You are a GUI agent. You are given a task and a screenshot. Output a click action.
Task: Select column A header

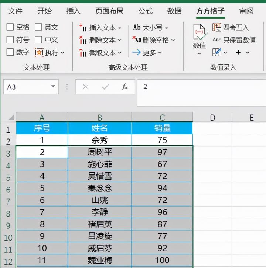coord(42,117)
